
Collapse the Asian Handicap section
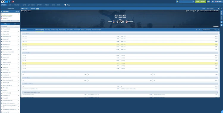point(217,53)
